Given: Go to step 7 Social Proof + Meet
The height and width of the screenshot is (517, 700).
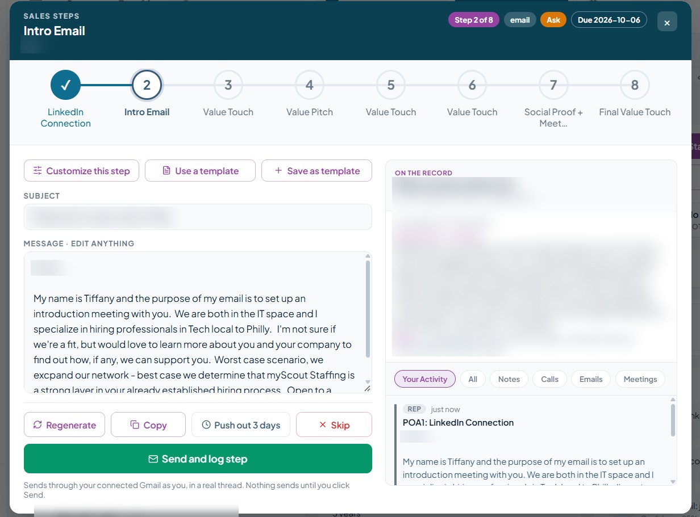Looking at the screenshot, I should 553,85.
